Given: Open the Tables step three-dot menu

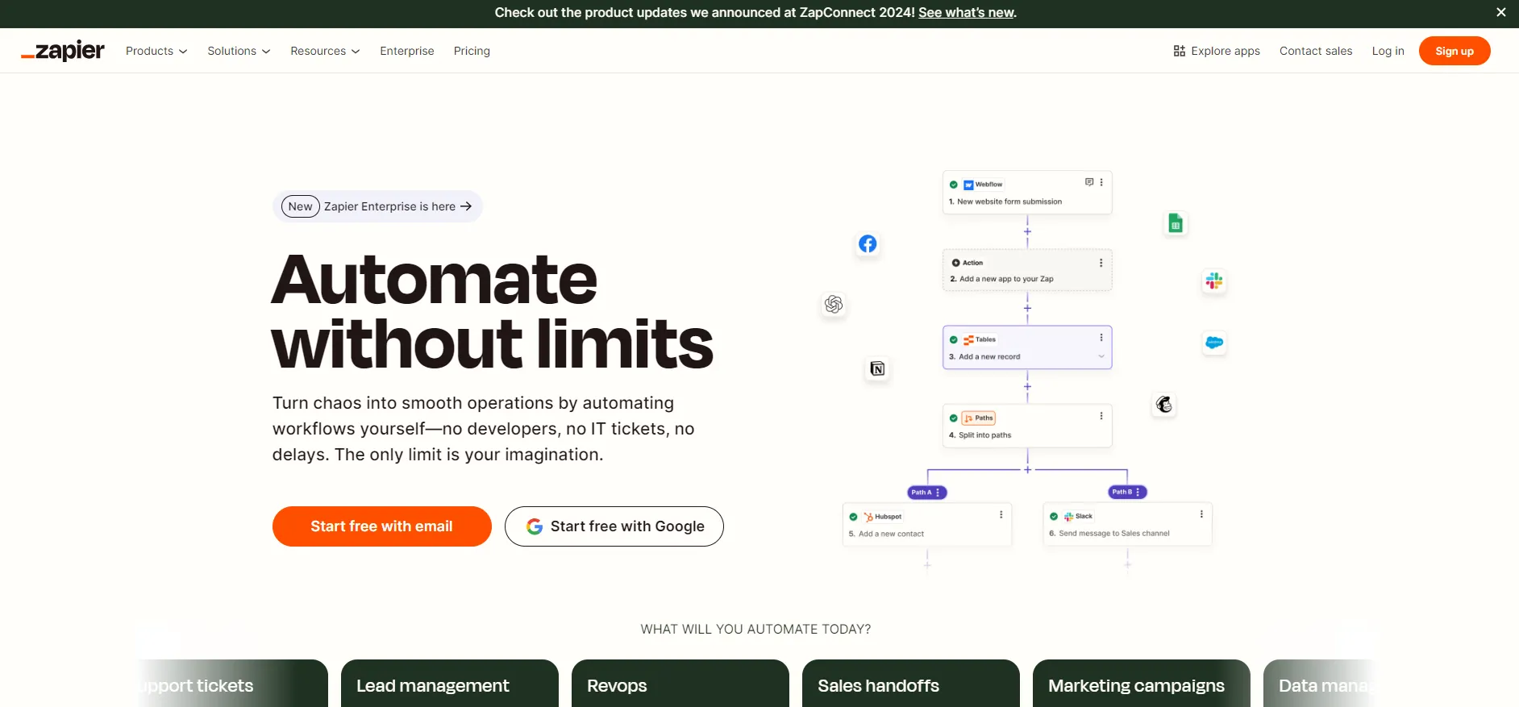Looking at the screenshot, I should 1101,338.
